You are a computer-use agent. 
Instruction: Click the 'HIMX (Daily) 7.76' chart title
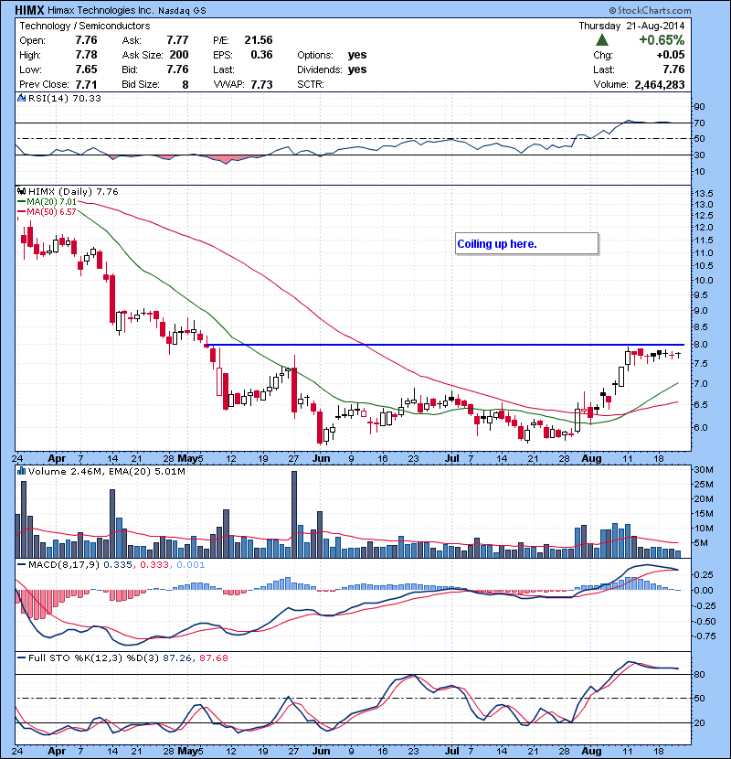(73, 192)
